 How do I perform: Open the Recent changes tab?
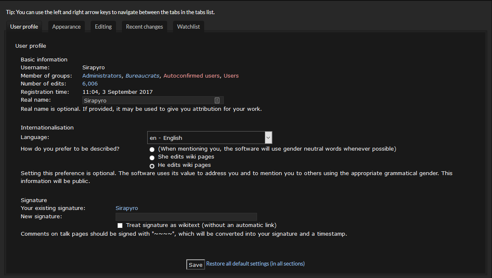[144, 27]
